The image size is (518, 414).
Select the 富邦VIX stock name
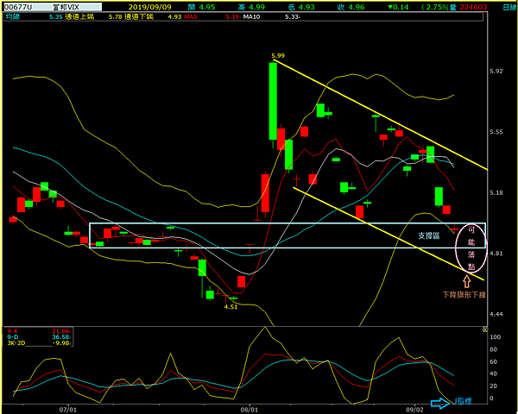(66, 7)
